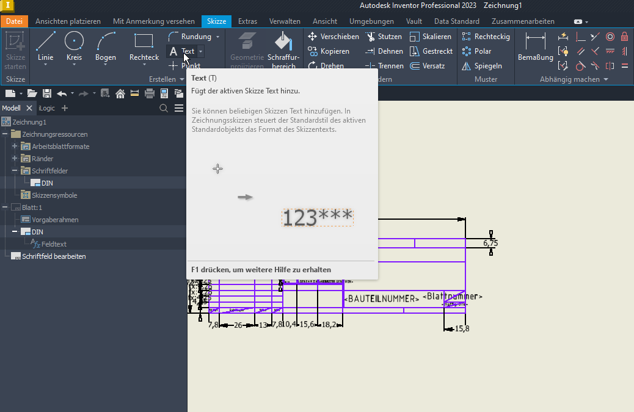Click the lock constraint icon
The height and width of the screenshot is (412, 634).
click(624, 37)
